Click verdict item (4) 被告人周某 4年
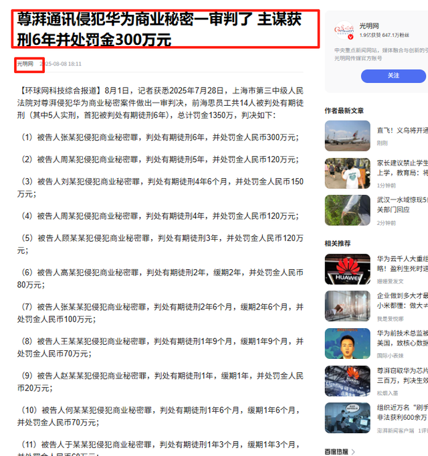 158,216
